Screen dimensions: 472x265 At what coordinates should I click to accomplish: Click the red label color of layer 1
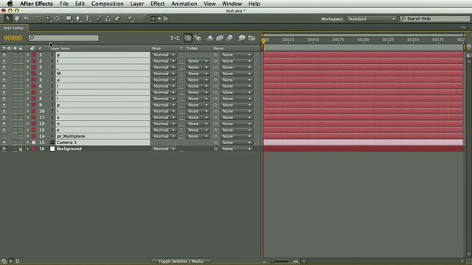tap(33, 54)
